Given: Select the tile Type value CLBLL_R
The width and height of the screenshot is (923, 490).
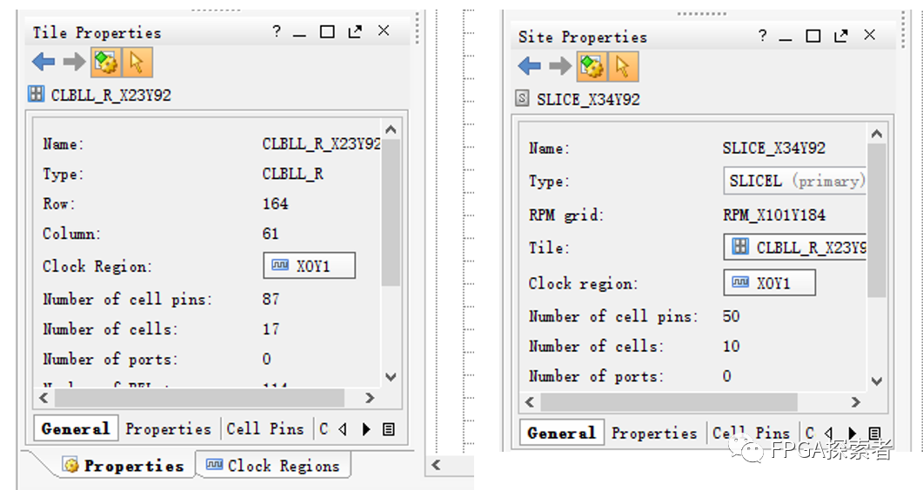Looking at the screenshot, I should coord(292,174).
